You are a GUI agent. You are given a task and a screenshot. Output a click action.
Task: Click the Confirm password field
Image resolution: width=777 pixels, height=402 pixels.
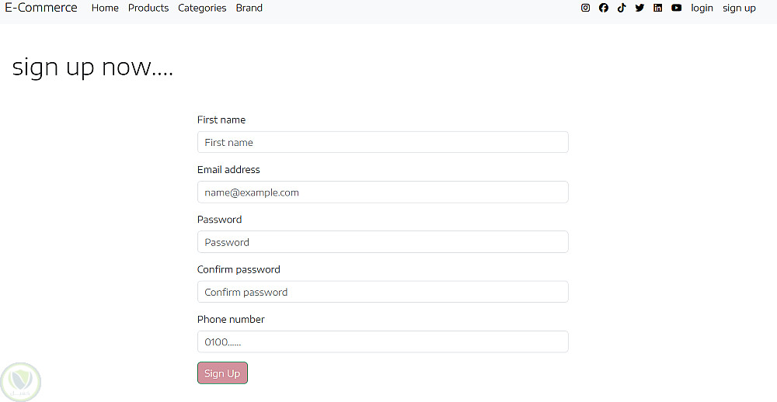tap(382, 292)
